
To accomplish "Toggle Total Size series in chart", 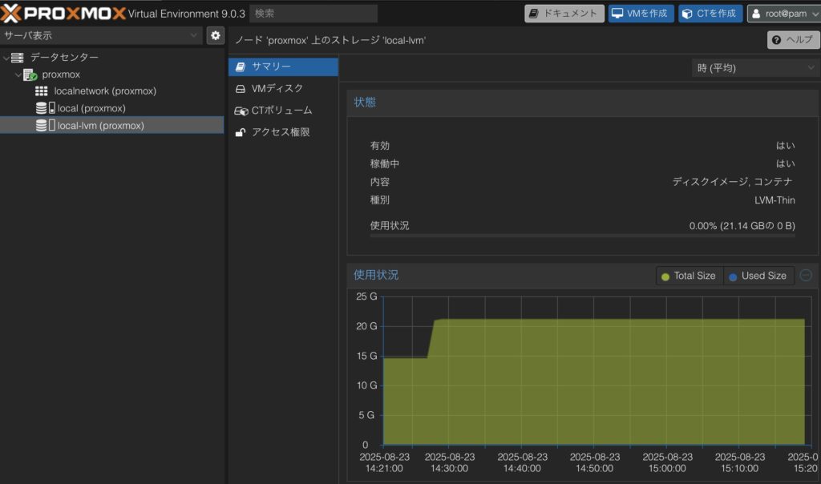I will pos(689,276).
